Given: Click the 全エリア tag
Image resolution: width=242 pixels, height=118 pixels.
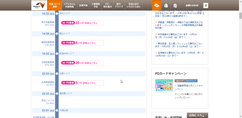Looking at the screenshot, I should click(x=180, y=81).
